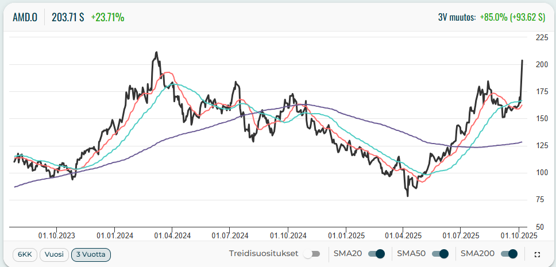Click the Treidisuositukset text label
The height and width of the screenshot is (267, 556).
click(x=263, y=254)
